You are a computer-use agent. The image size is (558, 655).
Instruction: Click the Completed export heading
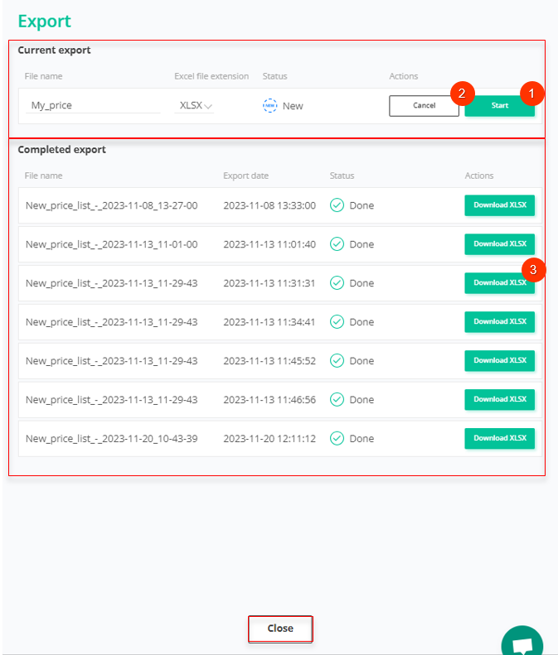[61, 150]
